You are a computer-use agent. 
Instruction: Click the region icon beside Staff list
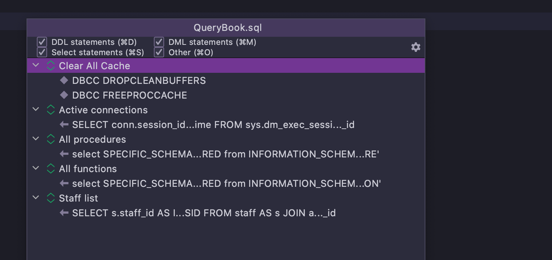(51, 198)
